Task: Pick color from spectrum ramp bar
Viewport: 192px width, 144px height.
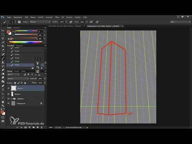Action: [x=25, y=42]
